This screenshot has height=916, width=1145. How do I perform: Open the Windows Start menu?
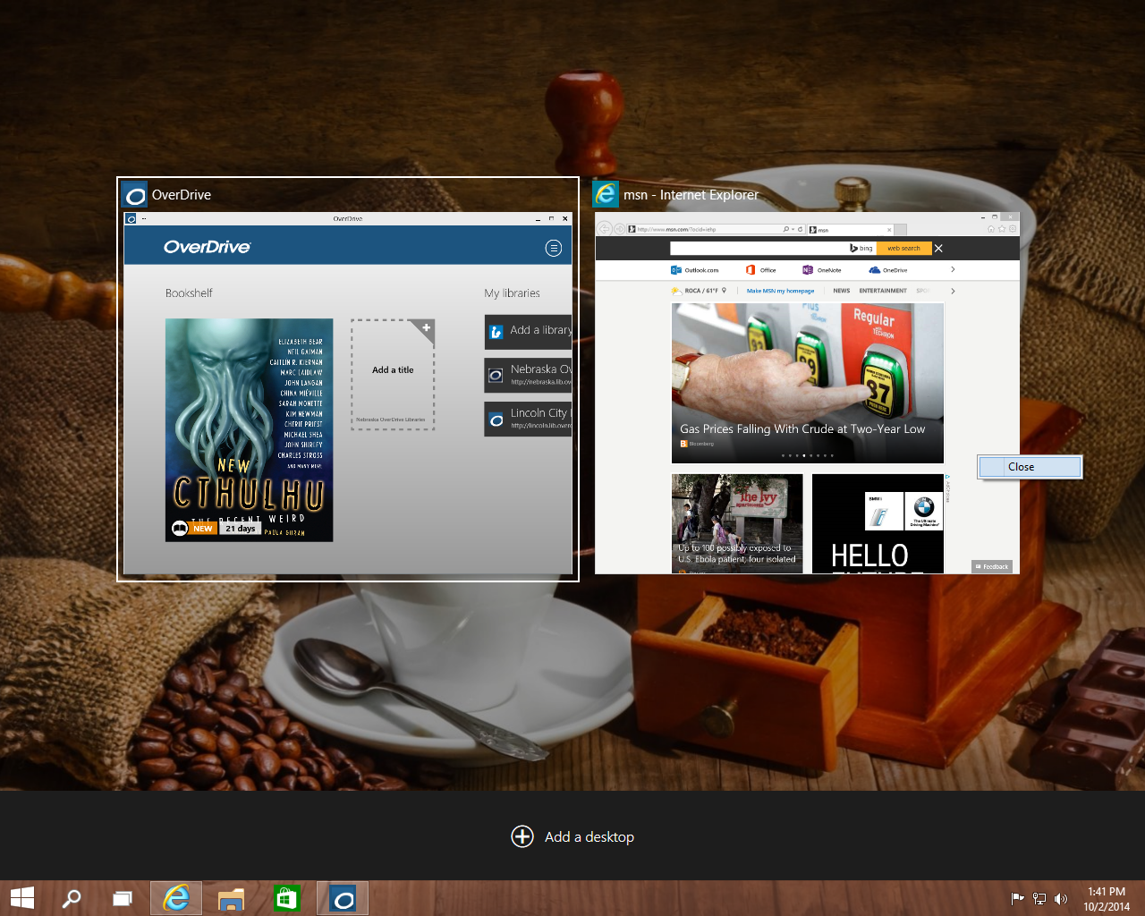click(x=22, y=898)
